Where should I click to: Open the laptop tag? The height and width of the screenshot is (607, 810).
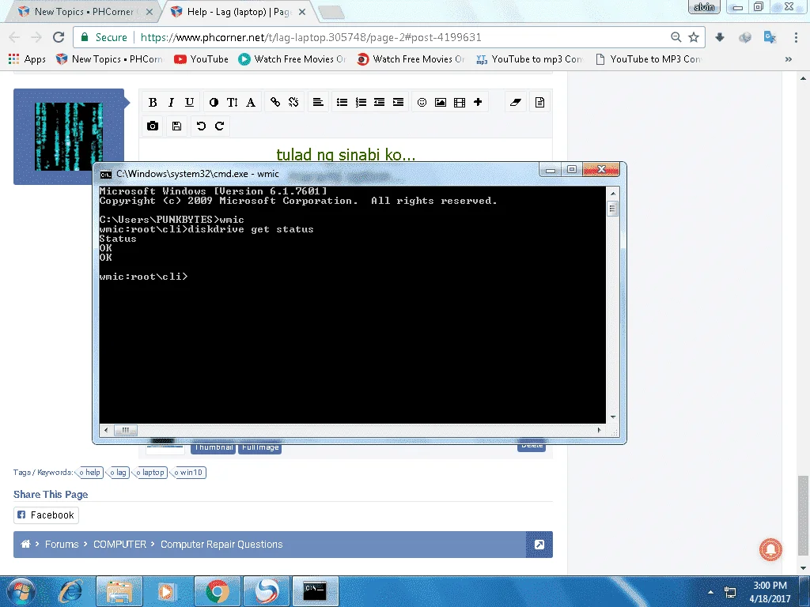pyautogui.click(x=150, y=473)
